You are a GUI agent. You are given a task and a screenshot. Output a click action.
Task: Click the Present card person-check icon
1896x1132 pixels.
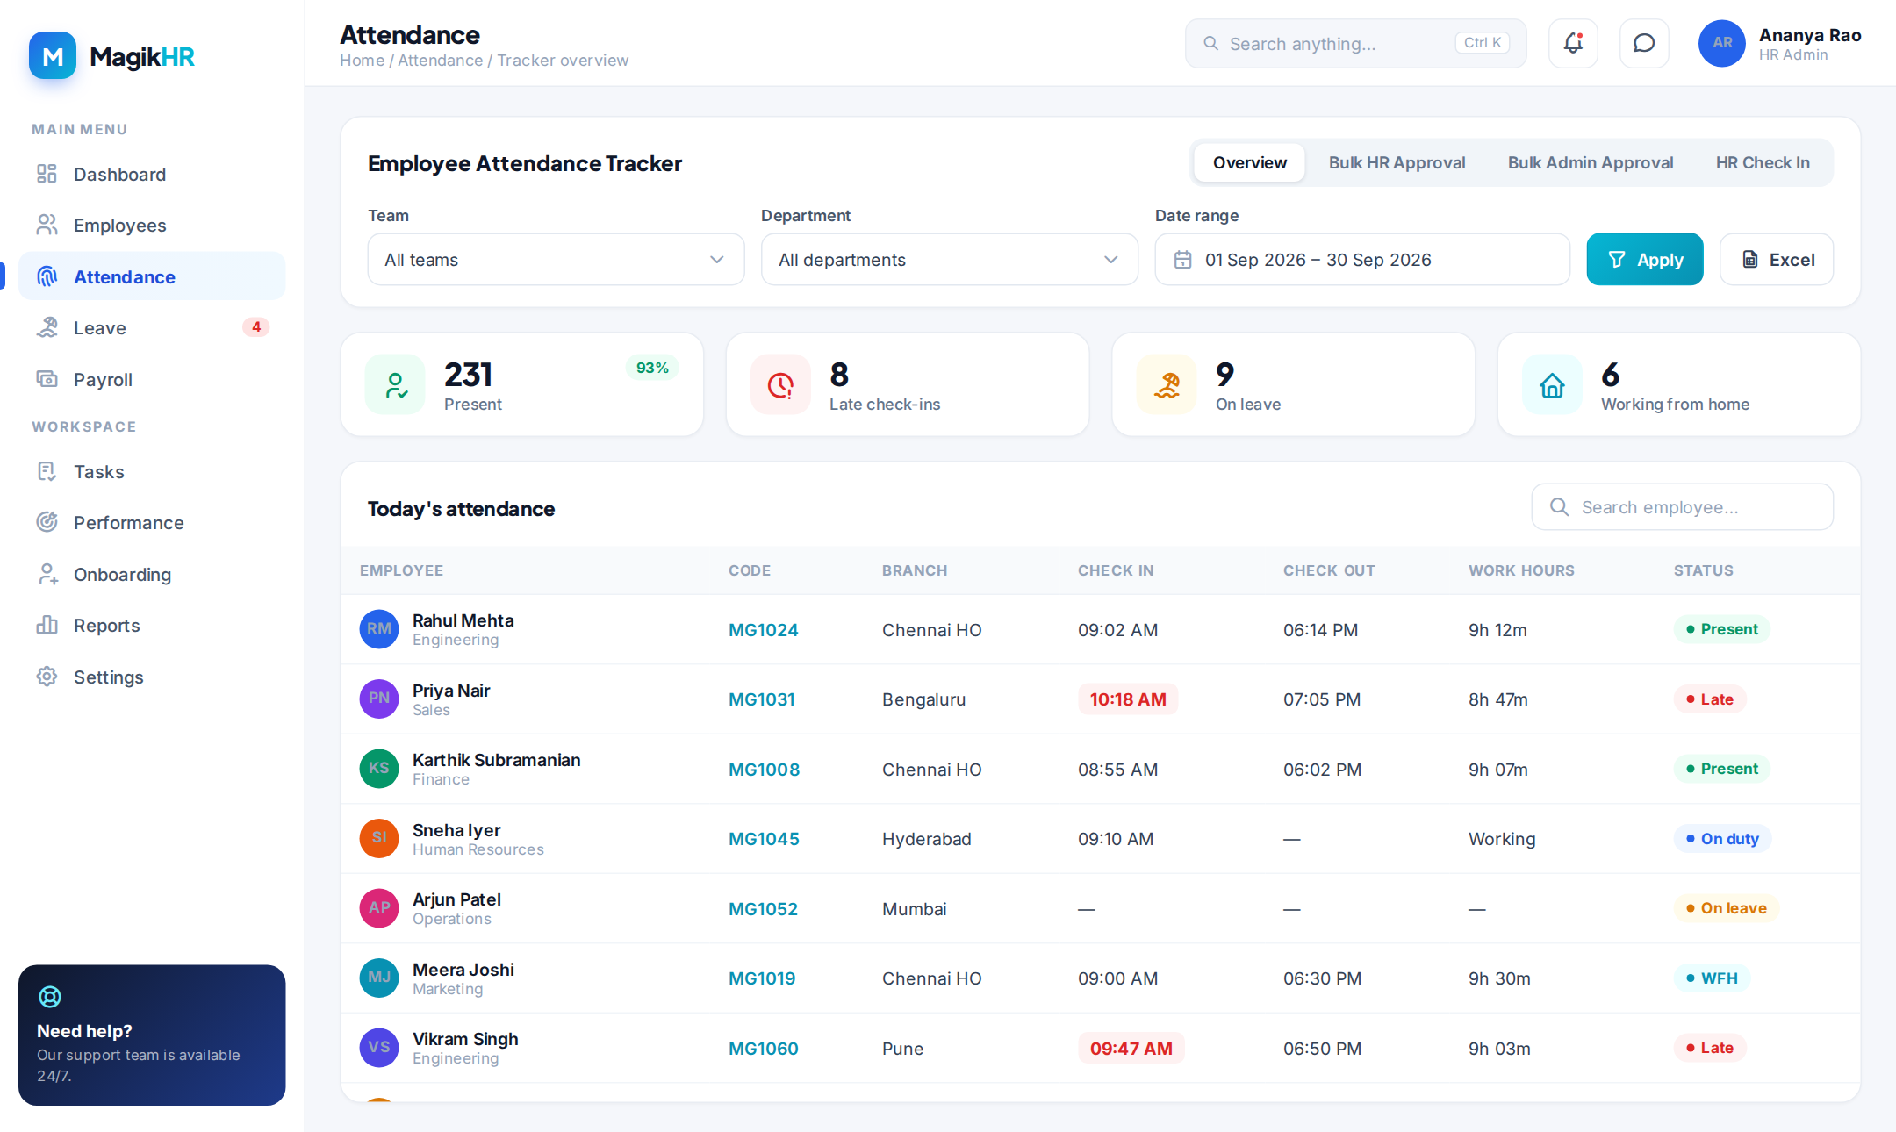(395, 384)
